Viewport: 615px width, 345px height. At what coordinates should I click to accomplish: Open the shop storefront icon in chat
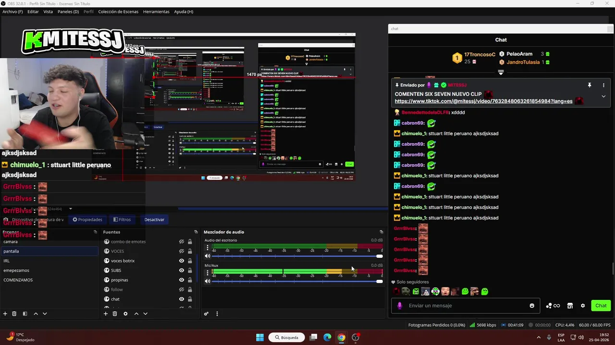pyautogui.click(x=570, y=306)
